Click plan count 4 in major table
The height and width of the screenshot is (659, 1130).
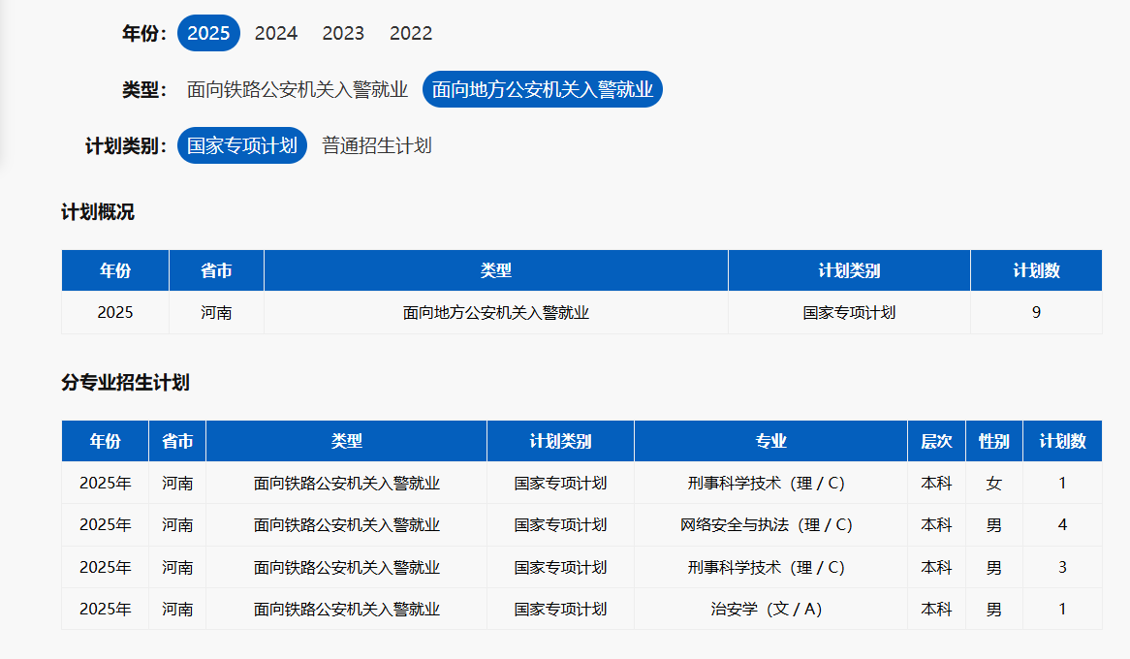[1062, 525]
